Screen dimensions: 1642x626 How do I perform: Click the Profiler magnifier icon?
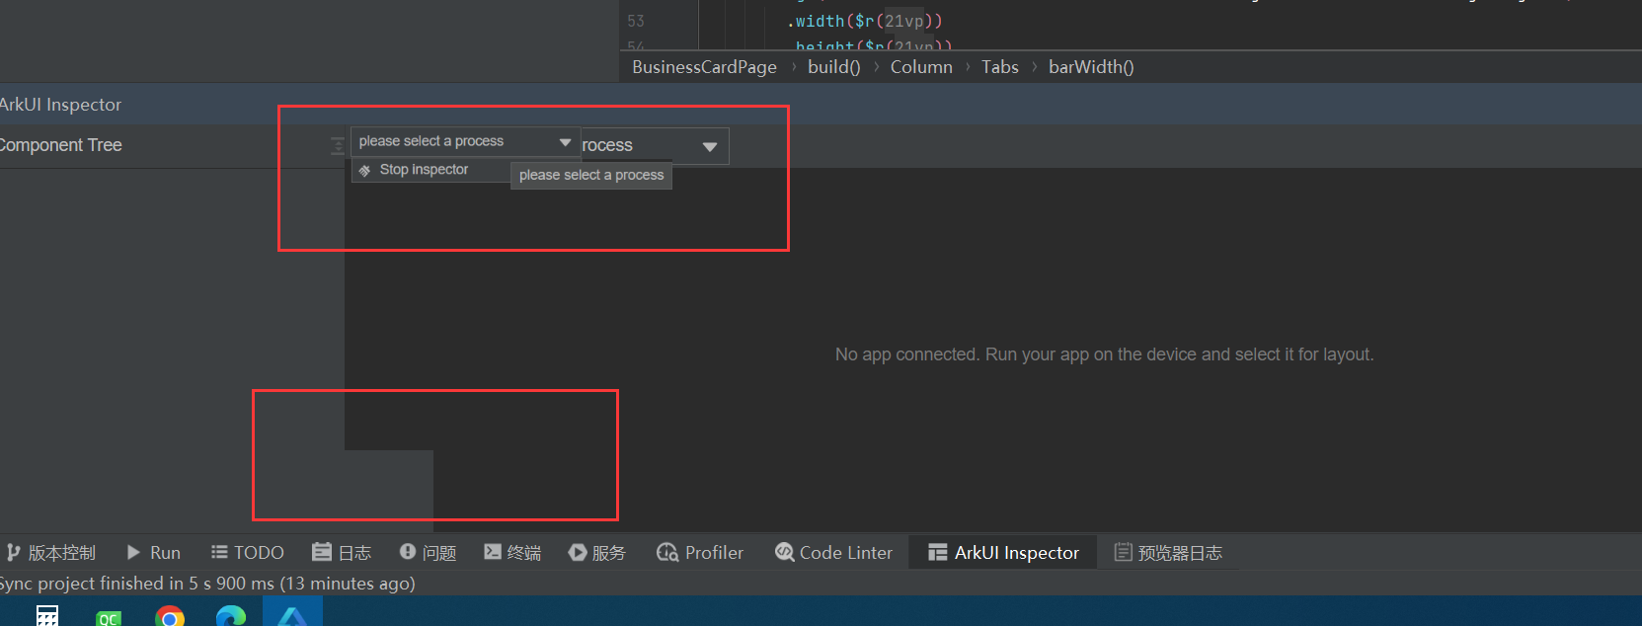click(x=667, y=552)
